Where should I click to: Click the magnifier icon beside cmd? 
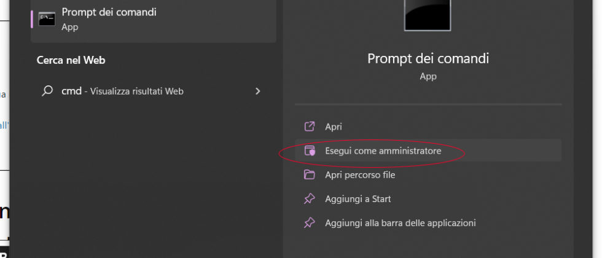pyautogui.click(x=47, y=91)
